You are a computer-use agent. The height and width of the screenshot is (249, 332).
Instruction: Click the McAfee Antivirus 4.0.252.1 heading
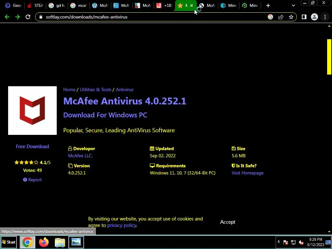(125, 101)
